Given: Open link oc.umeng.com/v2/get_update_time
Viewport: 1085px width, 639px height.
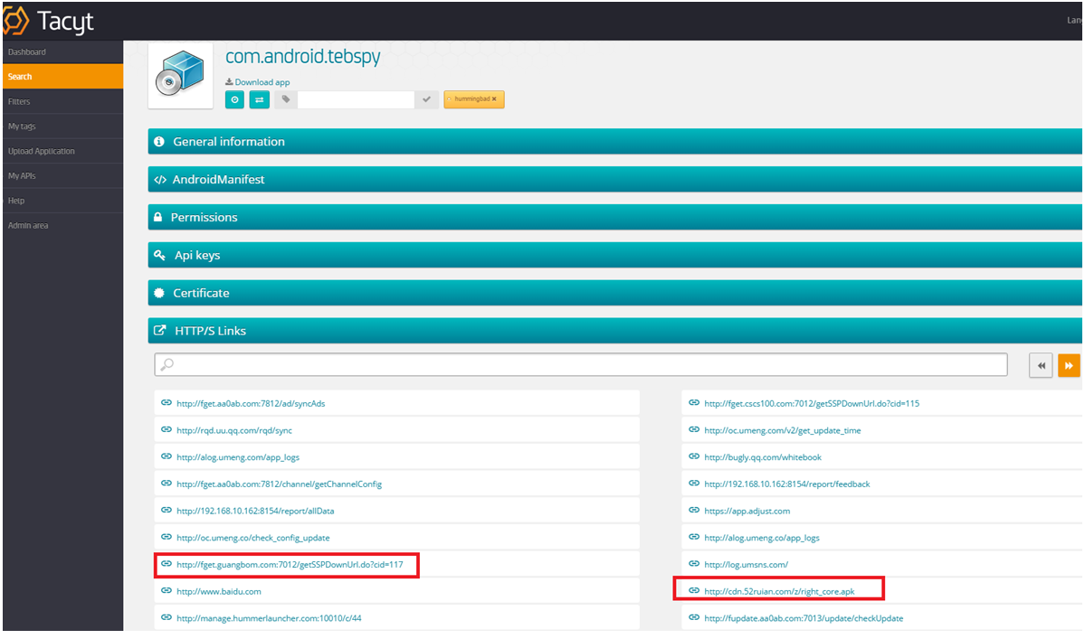Looking at the screenshot, I should click(x=783, y=431).
